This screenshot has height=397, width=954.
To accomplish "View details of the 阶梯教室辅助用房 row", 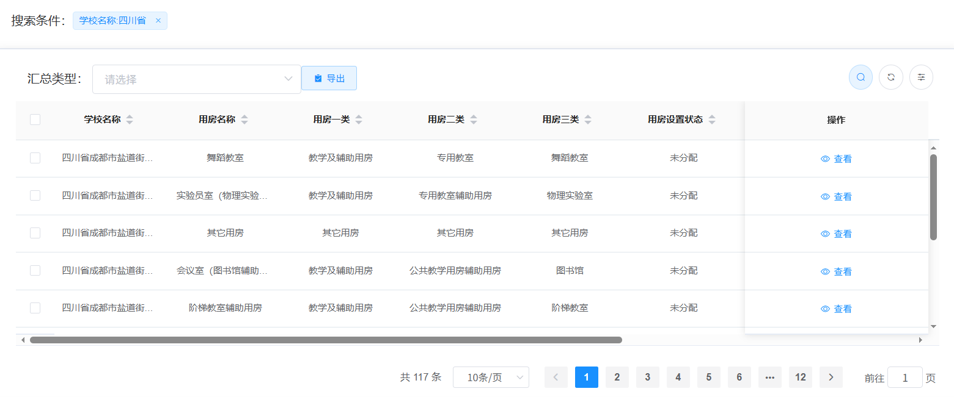I will (836, 309).
